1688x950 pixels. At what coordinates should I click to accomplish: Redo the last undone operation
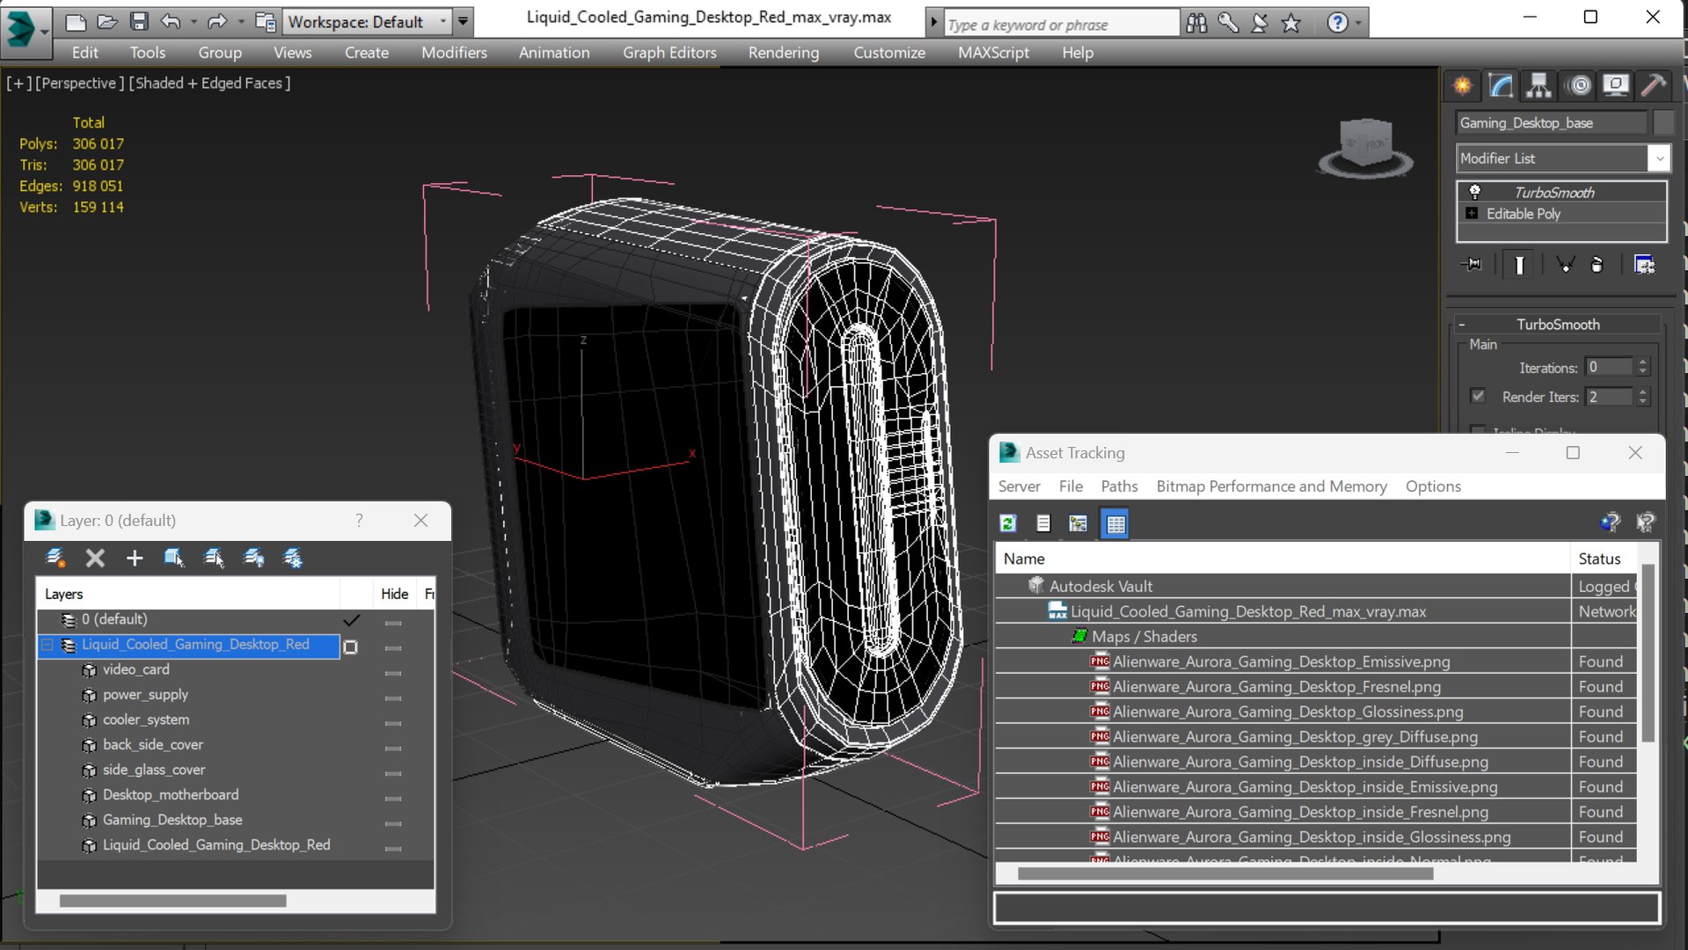point(216,22)
